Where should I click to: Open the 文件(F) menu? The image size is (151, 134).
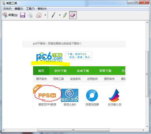click(x=7, y=9)
